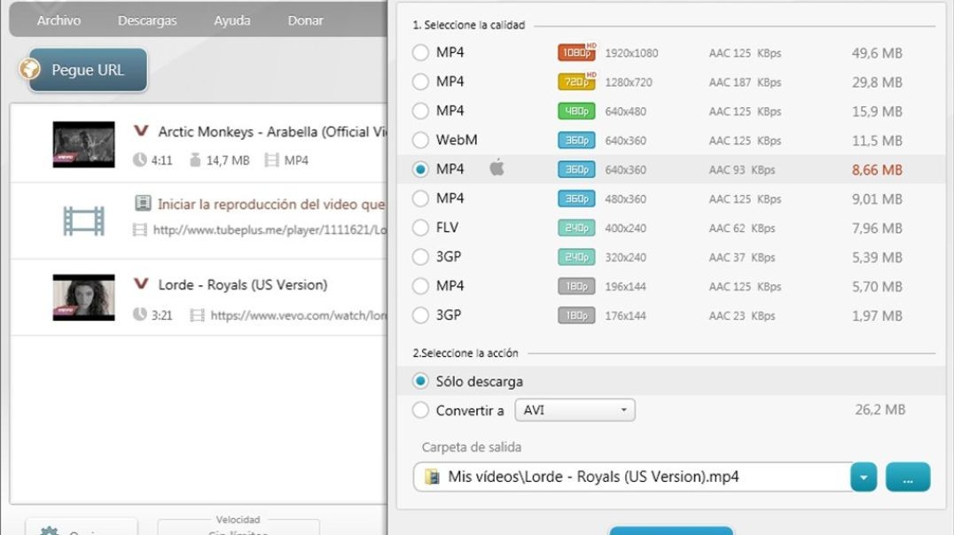
Task: Open the Lorde Royals video thumbnail
Action: [83, 298]
